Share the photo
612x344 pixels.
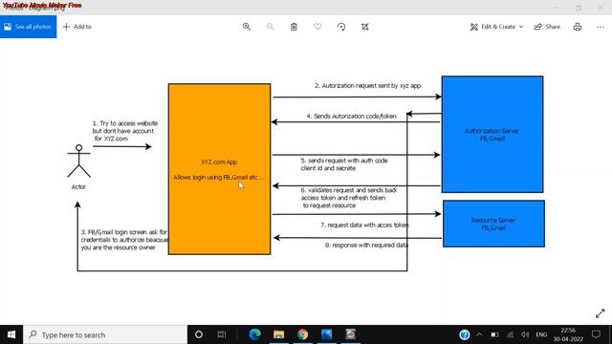tap(547, 27)
